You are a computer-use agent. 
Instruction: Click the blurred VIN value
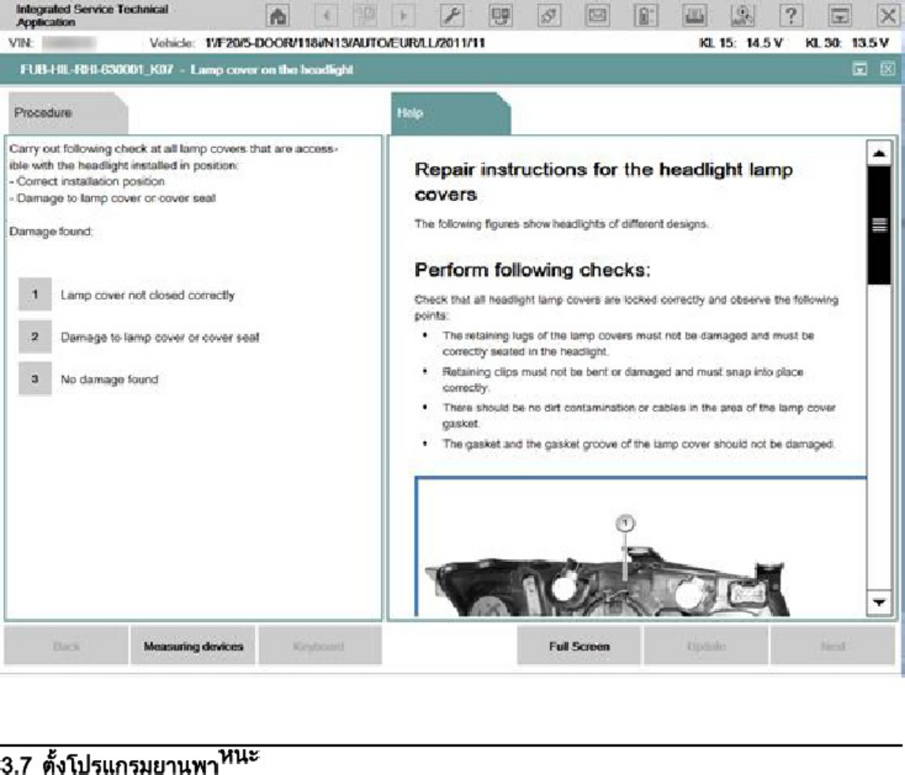pos(69,43)
